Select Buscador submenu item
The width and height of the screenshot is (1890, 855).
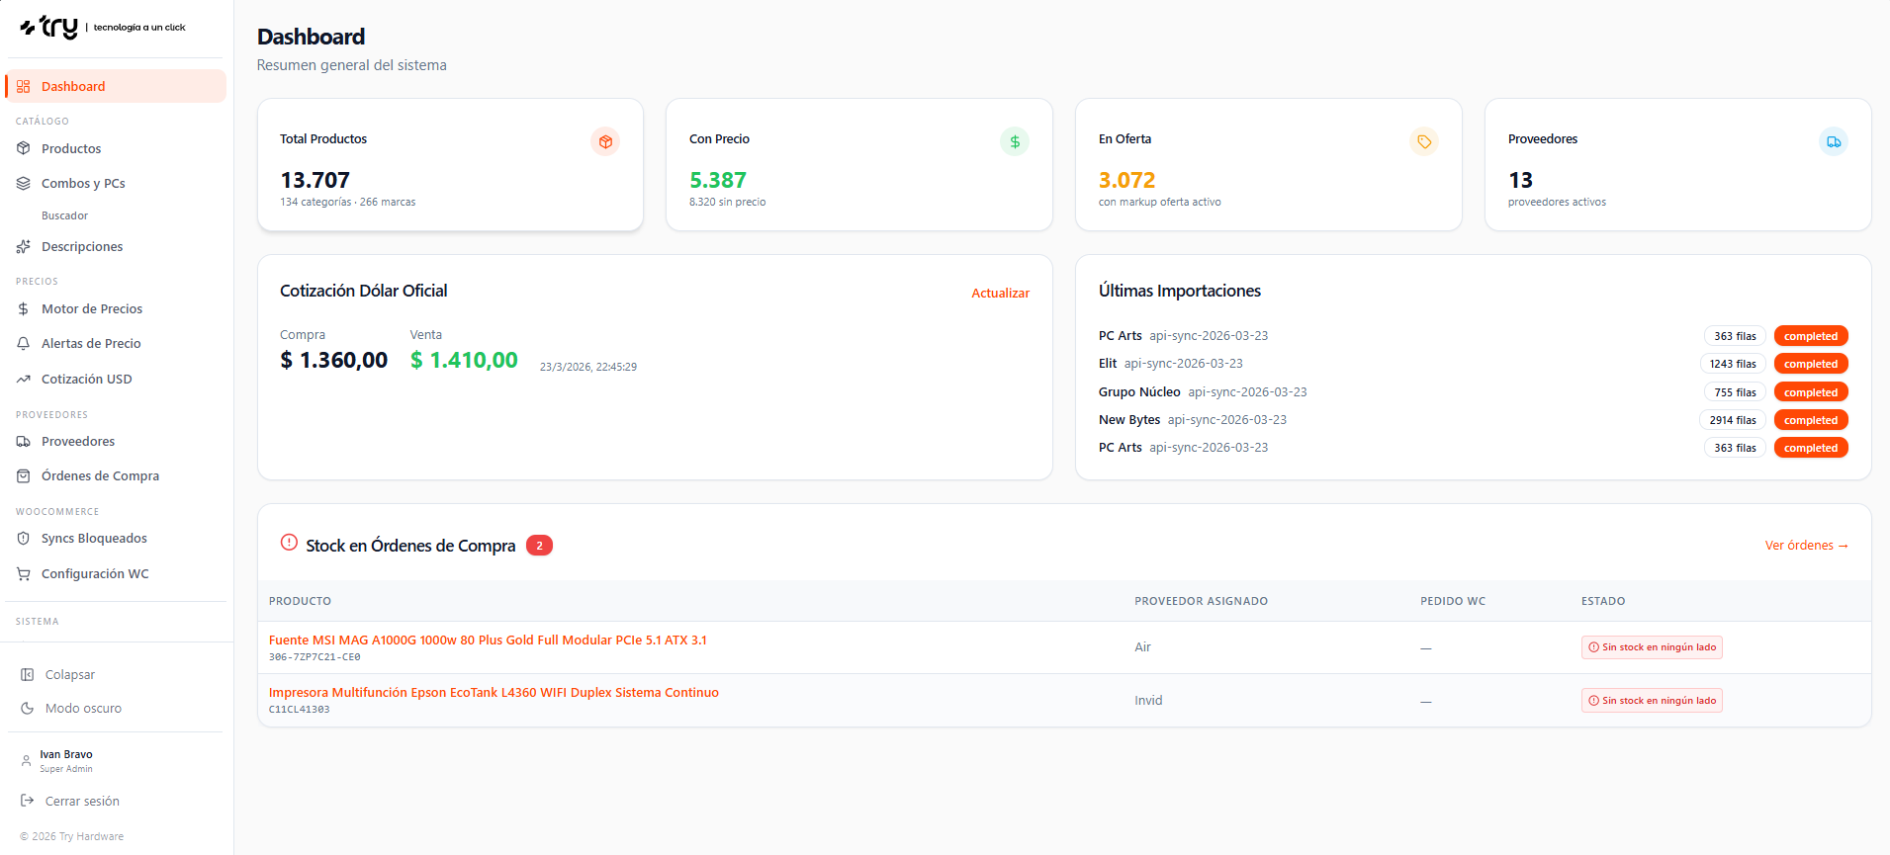click(x=64, y=215)
